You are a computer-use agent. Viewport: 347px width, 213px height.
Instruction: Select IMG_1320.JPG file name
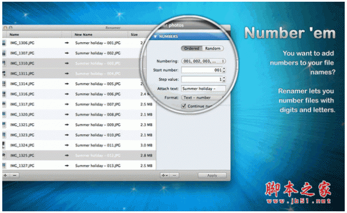(22, 115)
